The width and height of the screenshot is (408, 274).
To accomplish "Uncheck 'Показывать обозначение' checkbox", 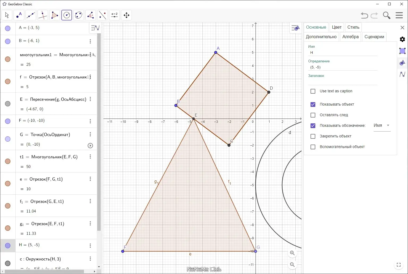I will [313, 126].
